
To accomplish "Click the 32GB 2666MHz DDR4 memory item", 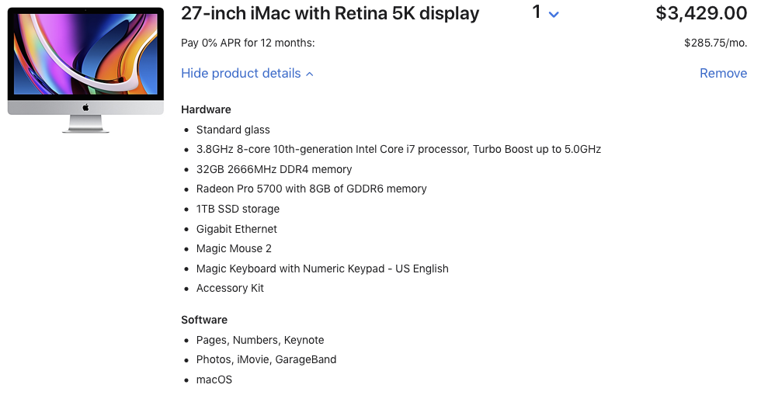I will point(274,169).
